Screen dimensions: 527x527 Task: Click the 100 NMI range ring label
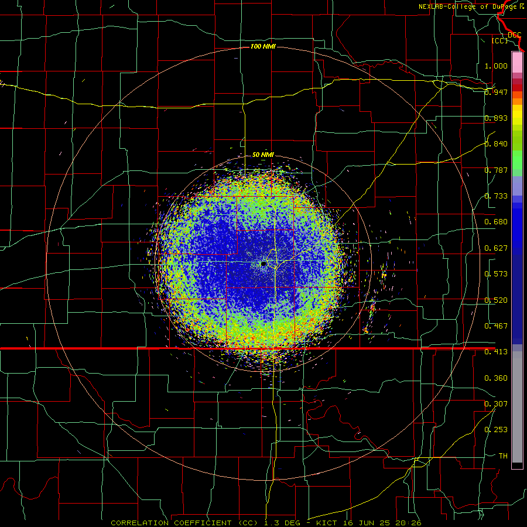click(263, 46)
